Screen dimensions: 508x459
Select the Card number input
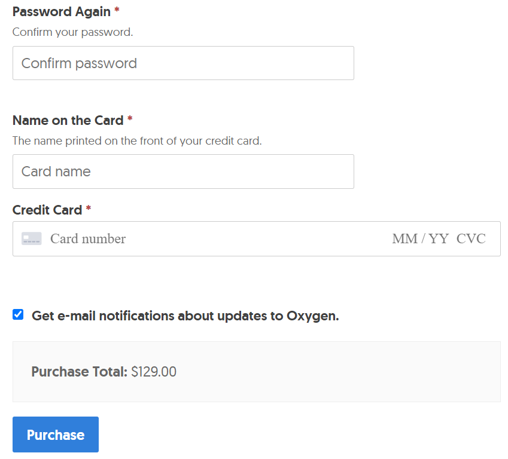[x=180, y=239]
